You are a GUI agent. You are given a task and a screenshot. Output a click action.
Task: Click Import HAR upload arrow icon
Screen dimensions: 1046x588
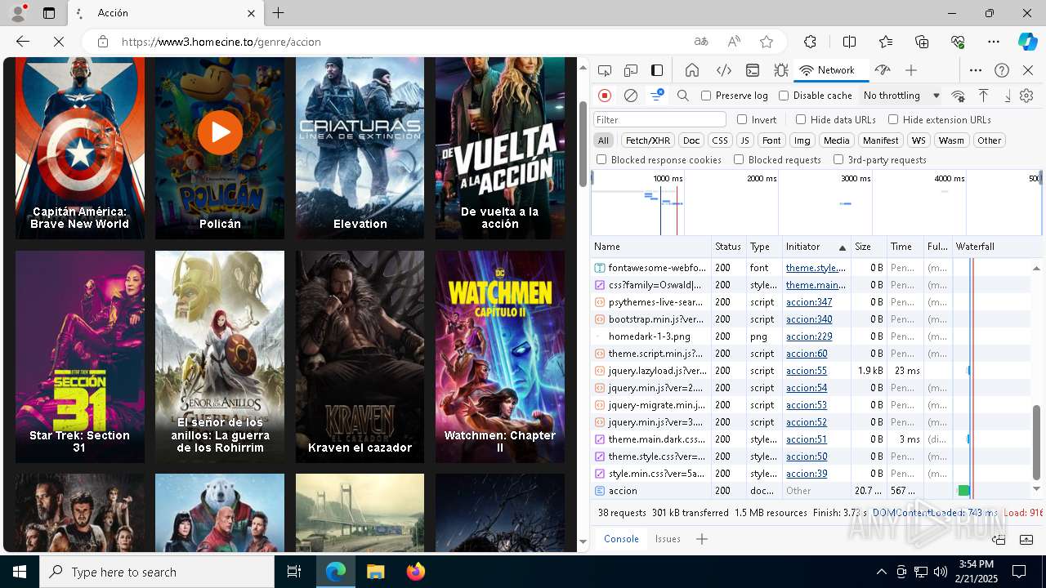(x=983, y=96)
